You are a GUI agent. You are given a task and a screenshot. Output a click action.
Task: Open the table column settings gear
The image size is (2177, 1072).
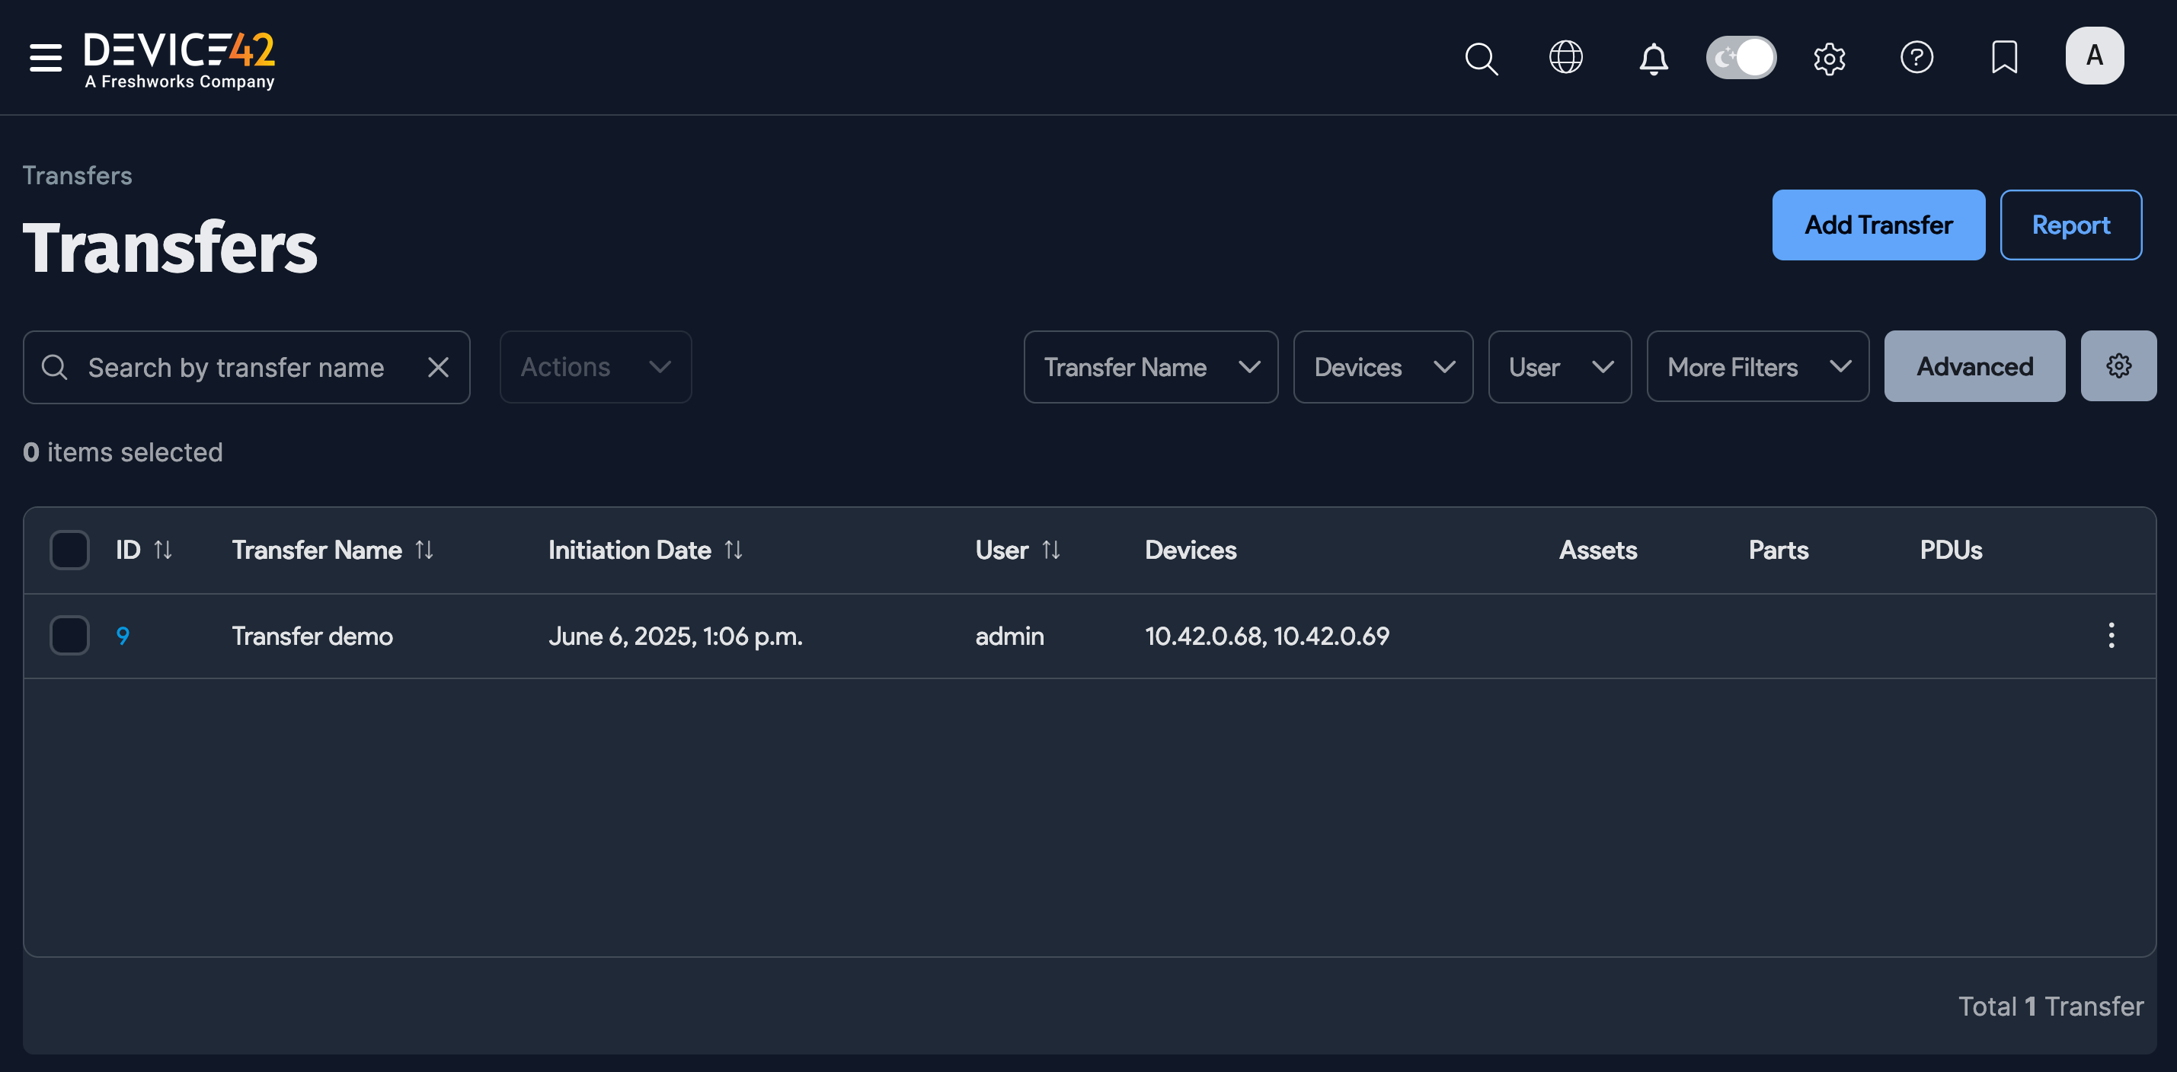point(2118,365)
